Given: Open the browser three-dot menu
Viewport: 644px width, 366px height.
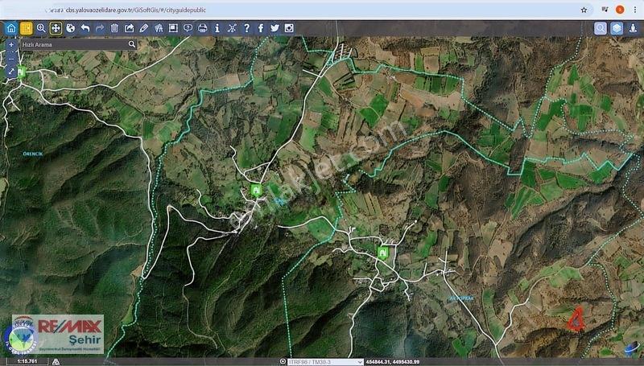Looking at the screenshot, I should click(x=634, y=10).
